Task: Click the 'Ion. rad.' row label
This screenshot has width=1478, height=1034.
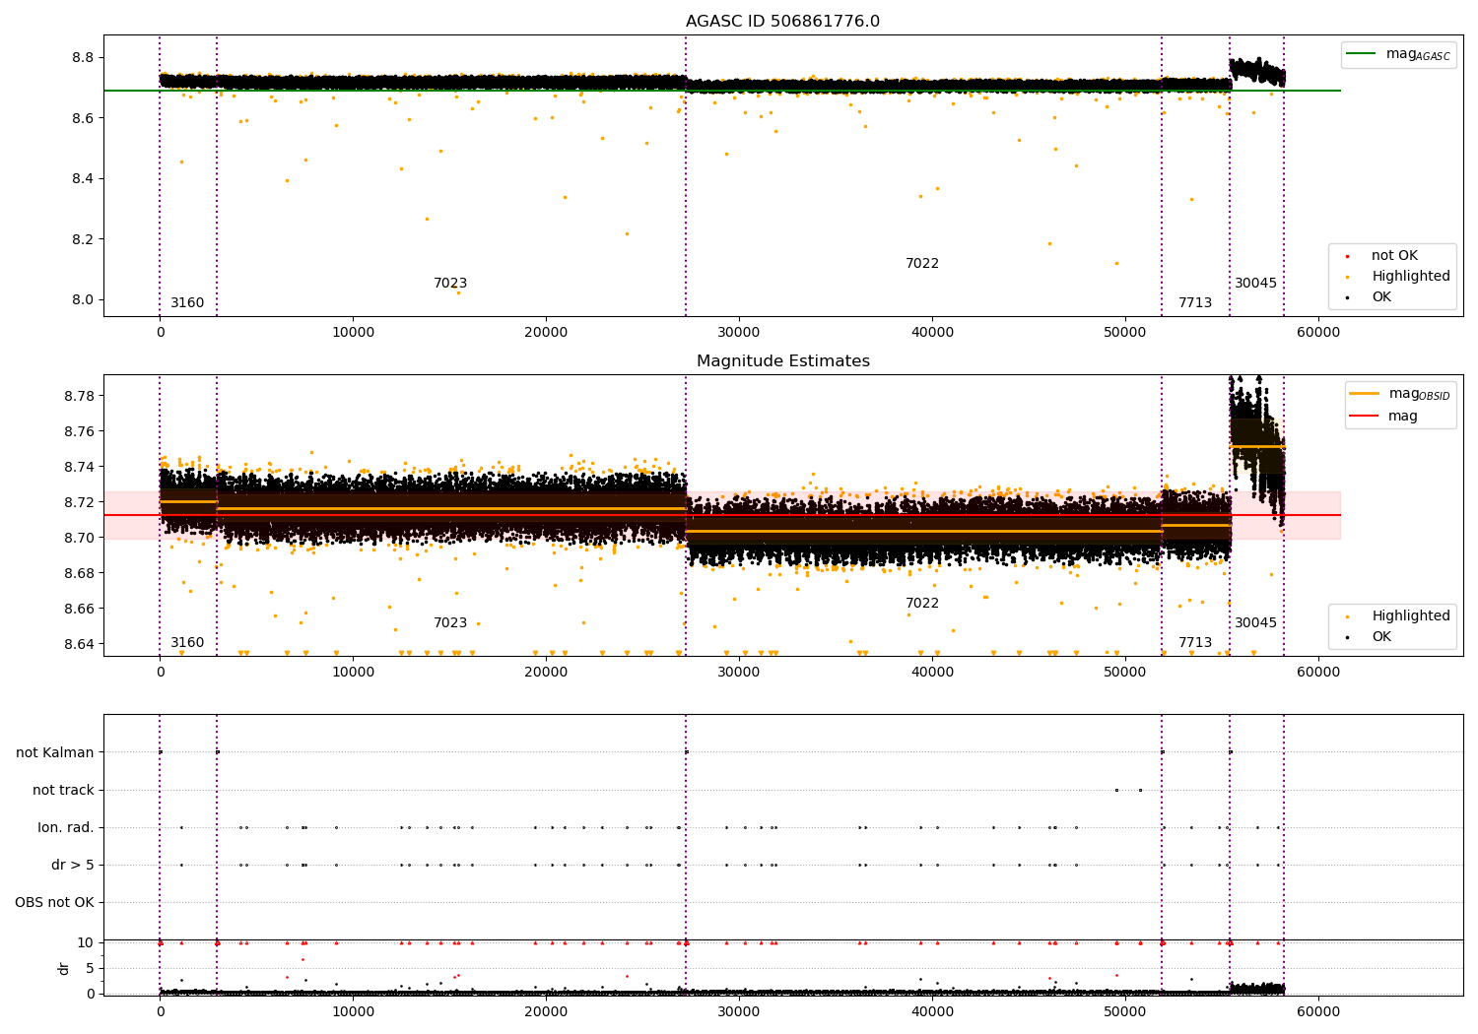Action: point(66,828)
